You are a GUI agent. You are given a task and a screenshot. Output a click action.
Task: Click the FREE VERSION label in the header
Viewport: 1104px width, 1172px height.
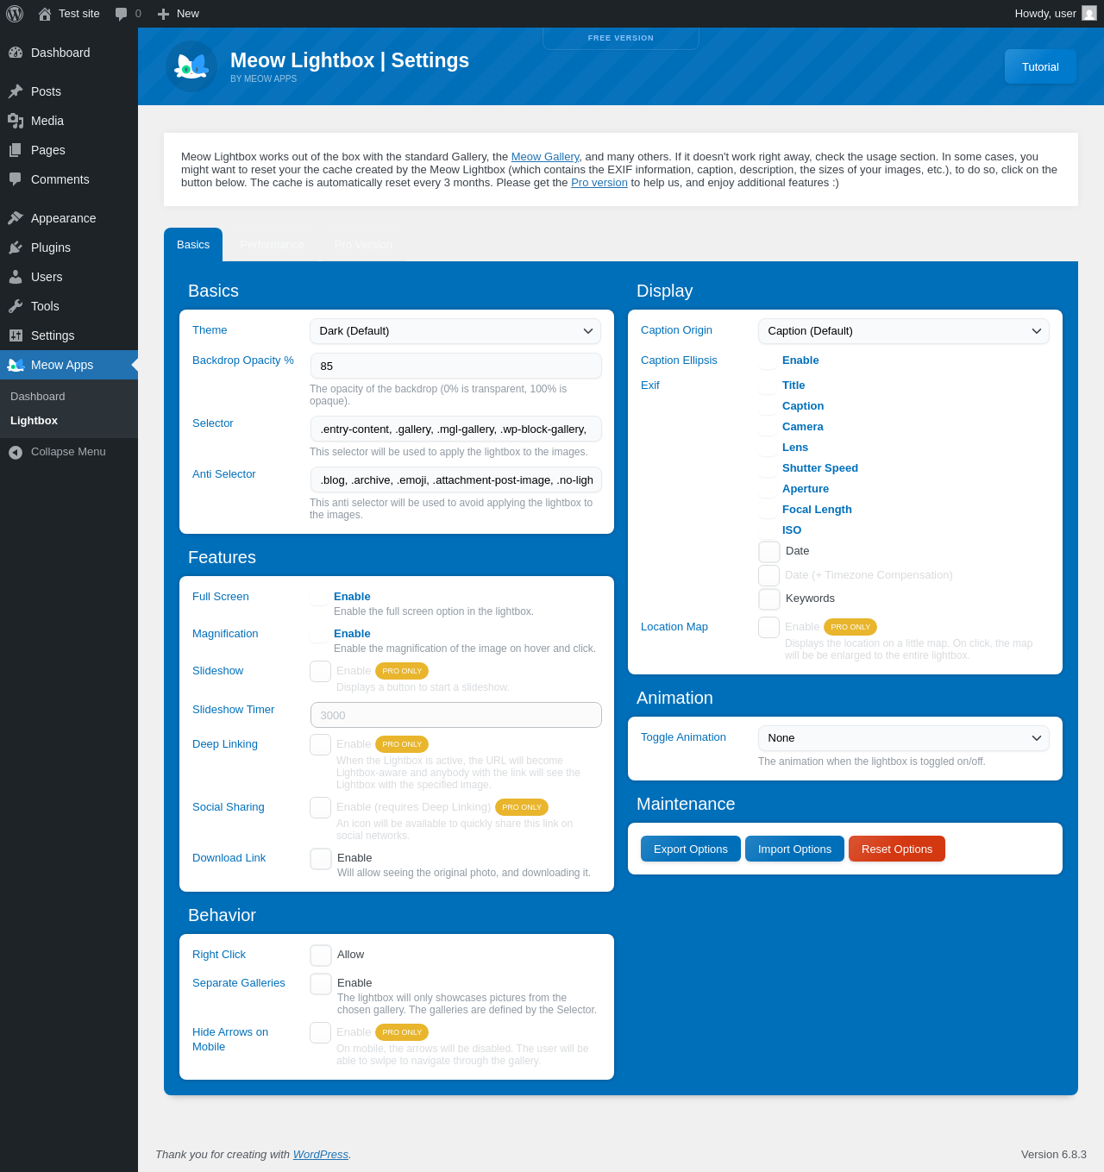tap(621, 38)
